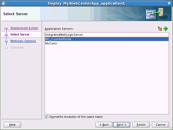
Task: Cancel the deployment wizard
Action: pyautogui.click(x=160, y=125)
